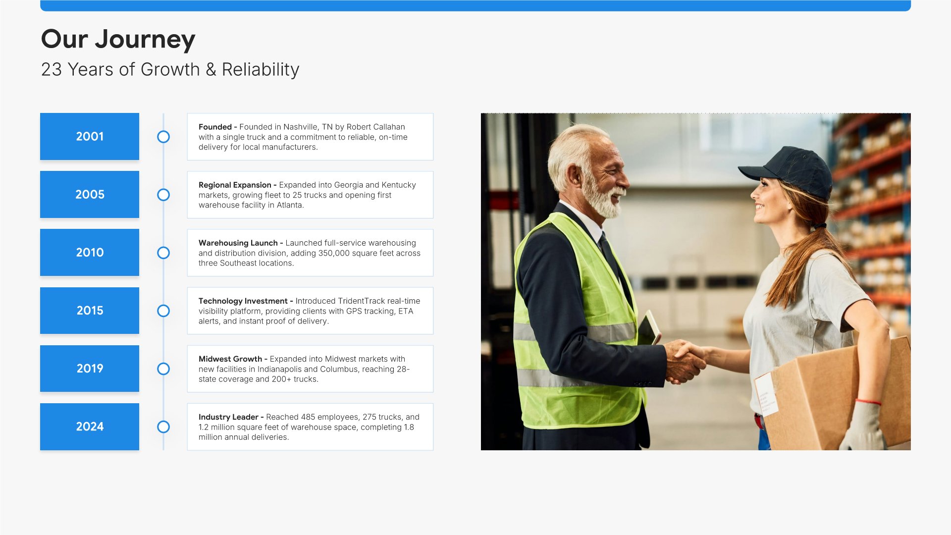Click the 2010 timeline circle marker
Screen dimensions: 951x535
(163, 253)
